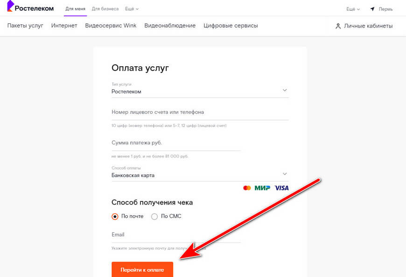Open the Способ оплаты Банковская карта dropdown

point(200,173)
